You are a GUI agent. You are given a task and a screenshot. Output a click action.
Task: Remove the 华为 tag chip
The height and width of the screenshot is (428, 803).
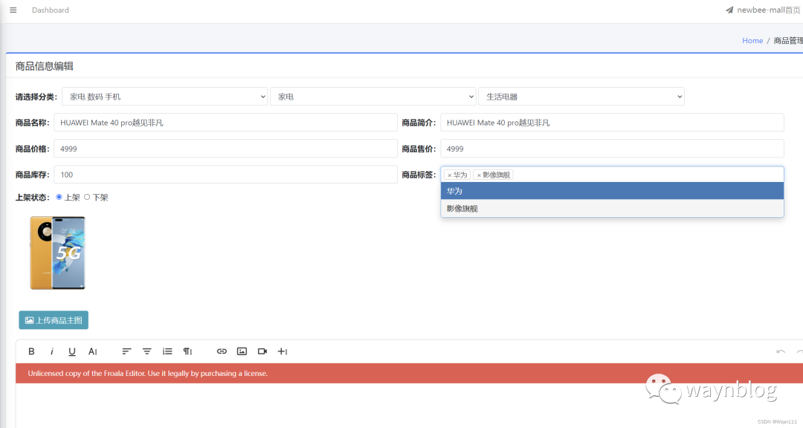450,175
